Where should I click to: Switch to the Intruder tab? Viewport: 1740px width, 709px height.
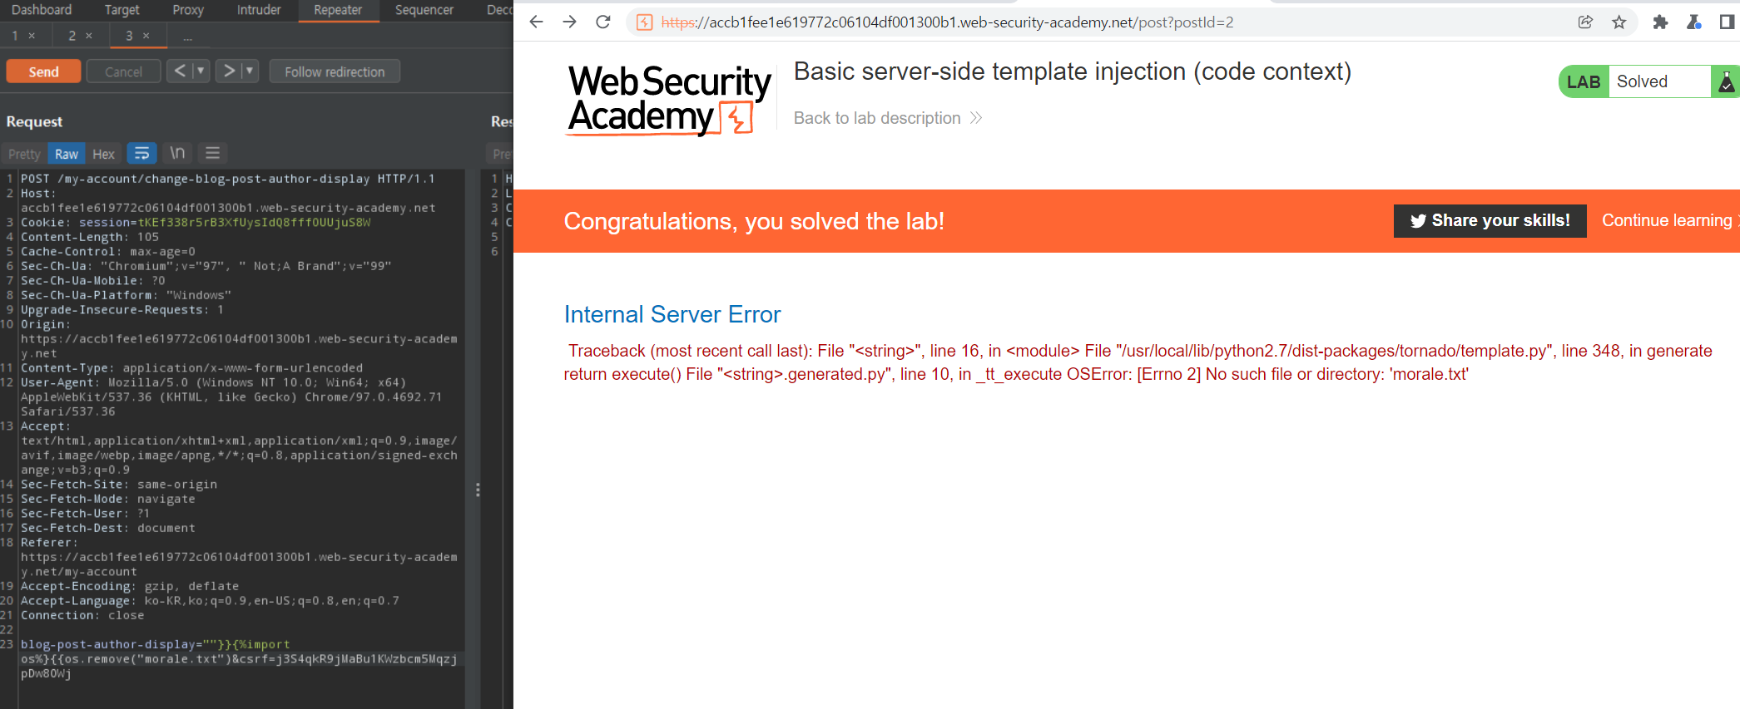(259, 10)
